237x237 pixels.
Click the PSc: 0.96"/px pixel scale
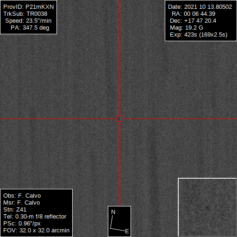pos(22,224)
